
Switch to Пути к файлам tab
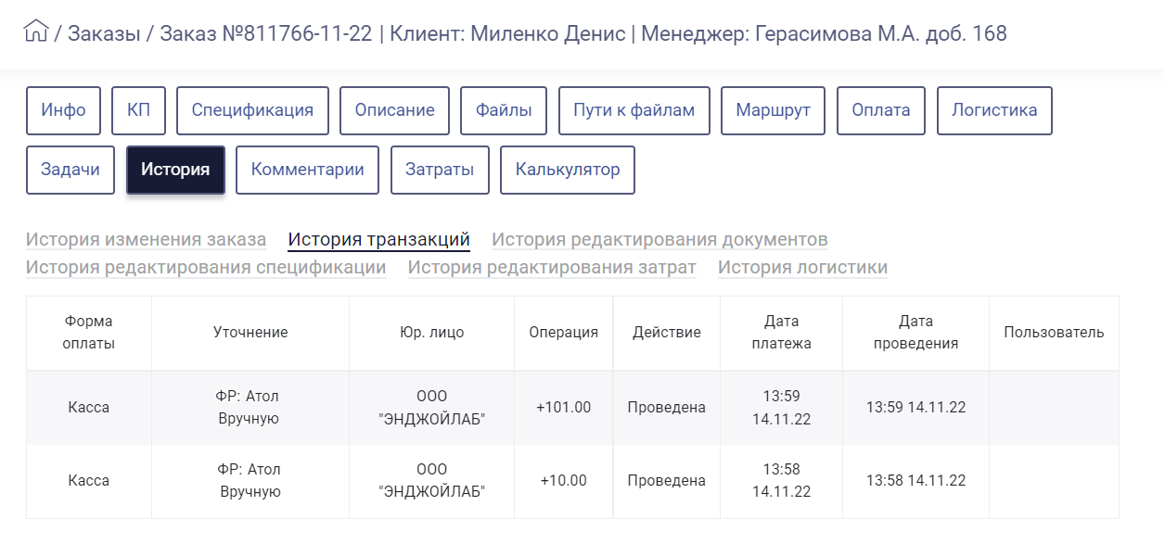click(634, 110)
